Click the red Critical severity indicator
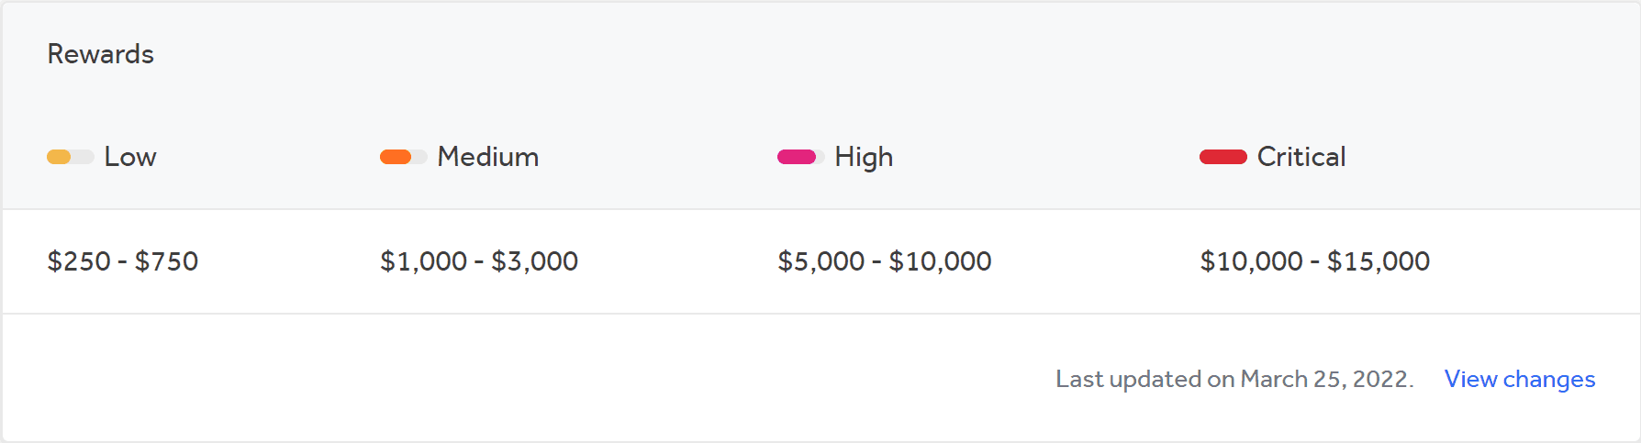 click(1223, 157)
